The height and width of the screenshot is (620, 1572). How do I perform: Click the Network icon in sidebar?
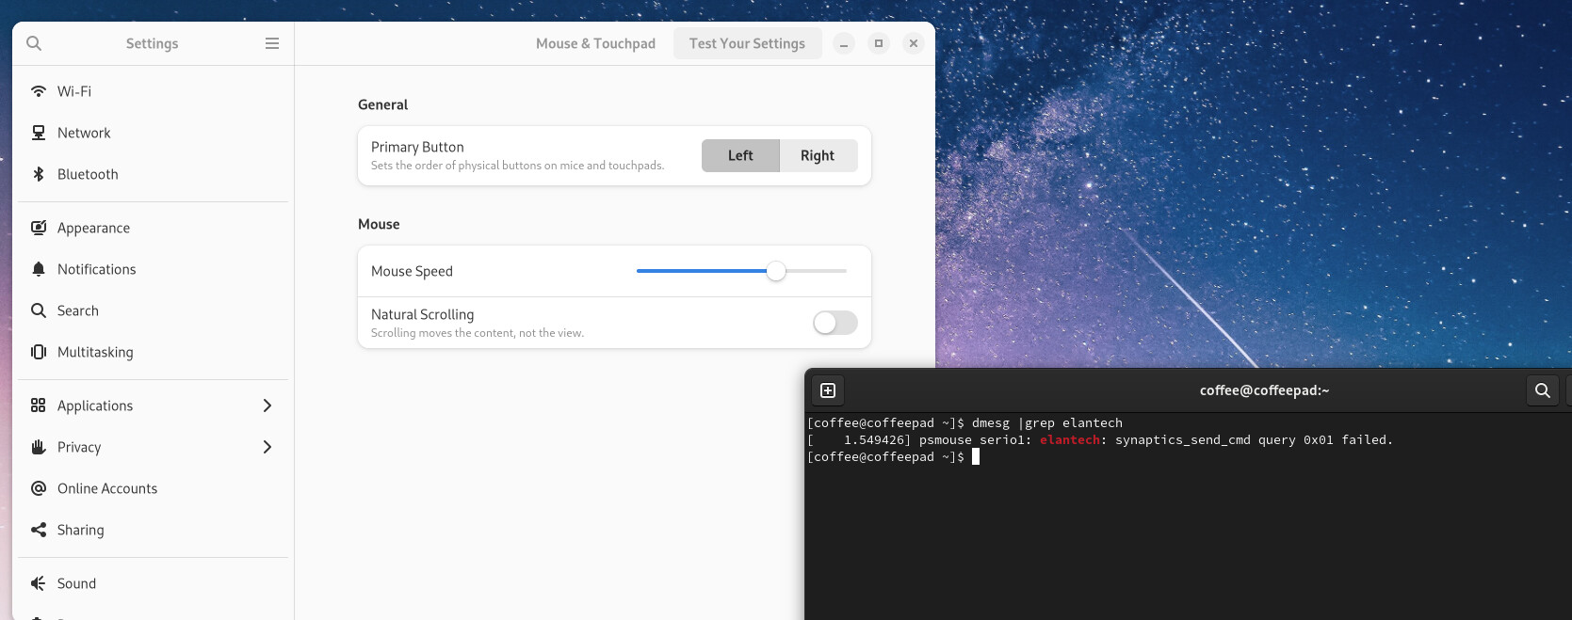point(39,133)
